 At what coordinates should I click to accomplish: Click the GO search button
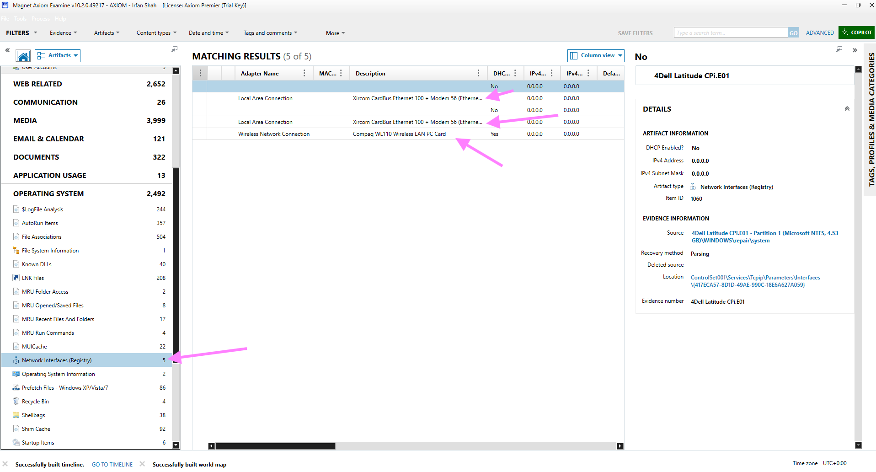pyautogui.click(x=793, y=33)
